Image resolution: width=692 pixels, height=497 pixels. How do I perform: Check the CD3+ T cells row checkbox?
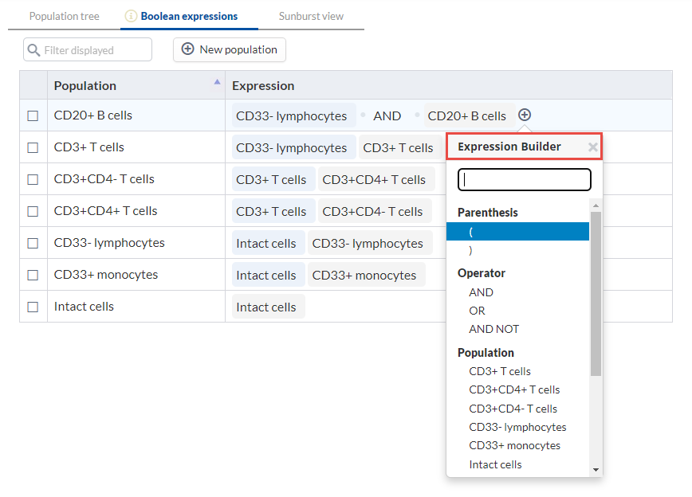[33, 147]
